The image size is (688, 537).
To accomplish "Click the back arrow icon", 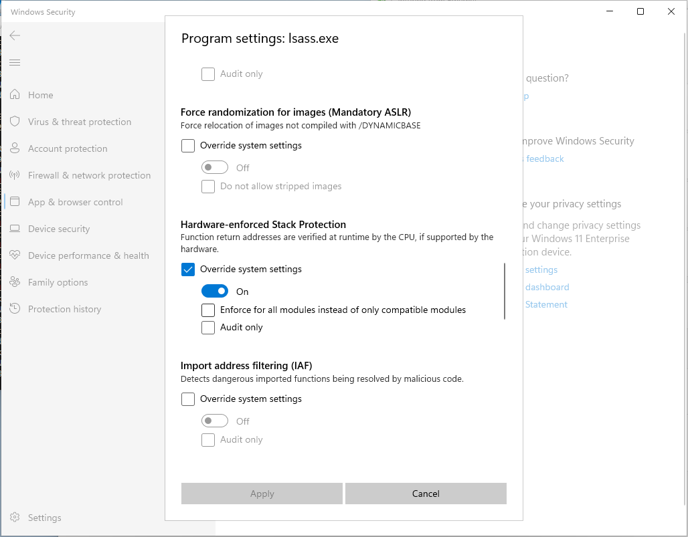I will [15, 35].
